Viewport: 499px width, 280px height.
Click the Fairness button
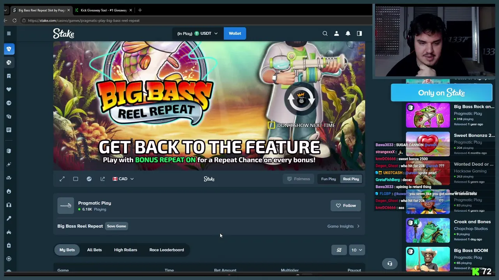point(299,179)
